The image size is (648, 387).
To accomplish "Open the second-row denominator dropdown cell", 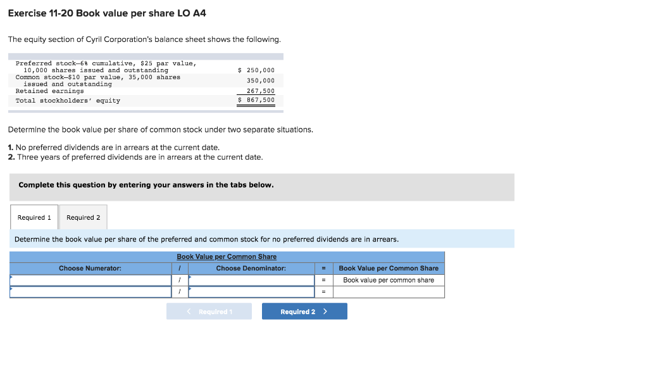I will coord(251,291).
